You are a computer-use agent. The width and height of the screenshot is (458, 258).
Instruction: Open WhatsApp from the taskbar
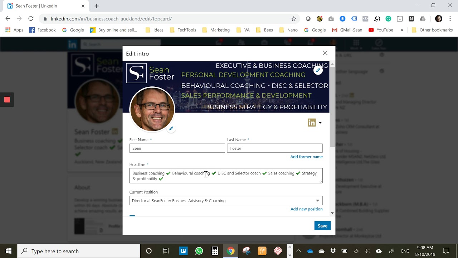point(199,251)
